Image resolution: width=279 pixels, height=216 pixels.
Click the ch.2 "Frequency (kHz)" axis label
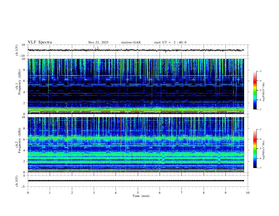point(19,140)
